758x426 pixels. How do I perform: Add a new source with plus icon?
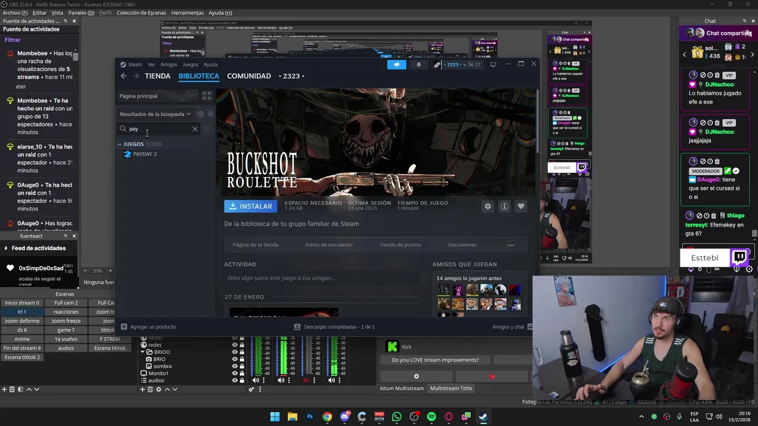[x=142, y=389]
